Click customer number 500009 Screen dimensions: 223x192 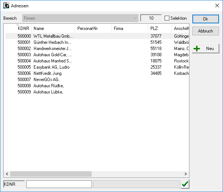coord(24,92)
